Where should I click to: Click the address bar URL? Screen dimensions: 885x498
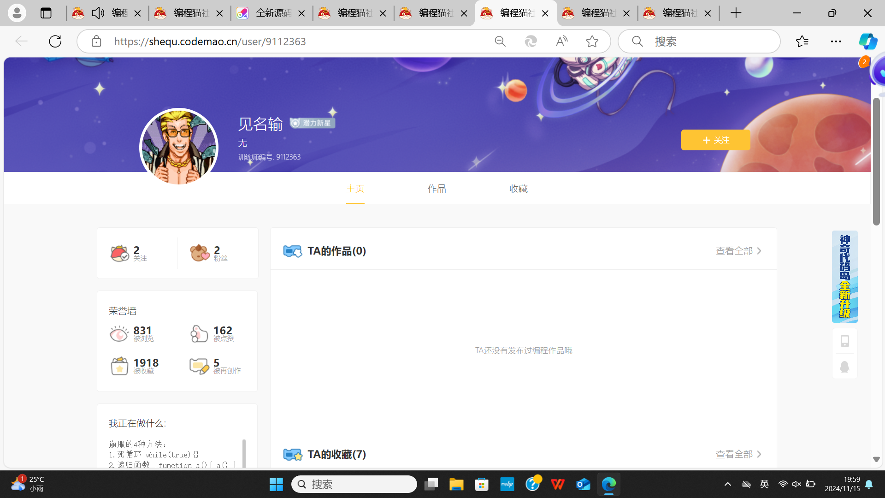(x=210, y=41)
